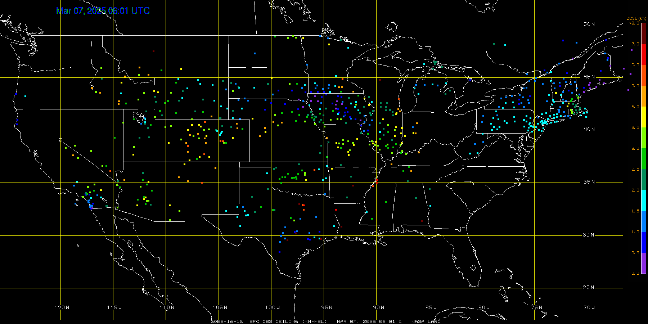Click the 0.5 legend value

click(635, 253)
